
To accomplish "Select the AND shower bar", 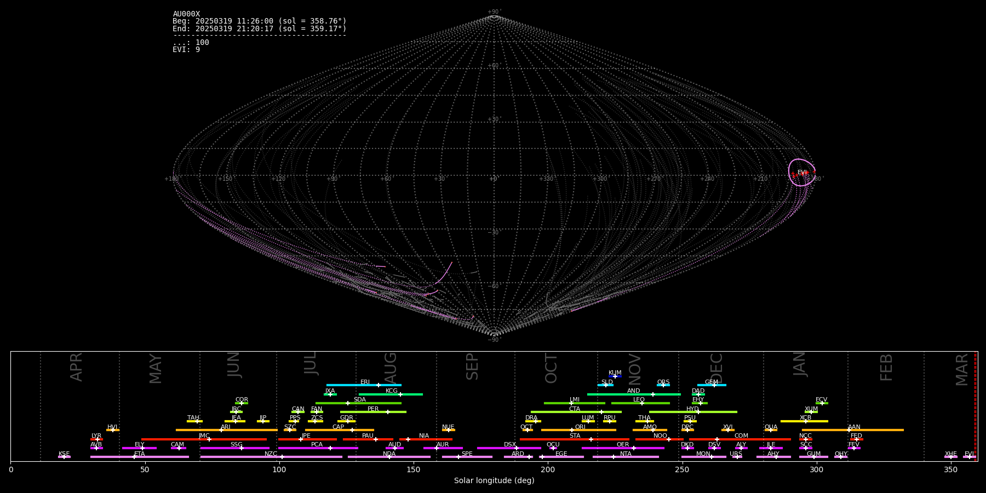I will click(634, 394).
